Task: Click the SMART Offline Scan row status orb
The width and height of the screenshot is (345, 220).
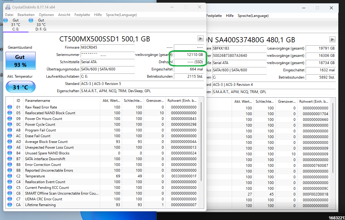Action: pos(10,193)
